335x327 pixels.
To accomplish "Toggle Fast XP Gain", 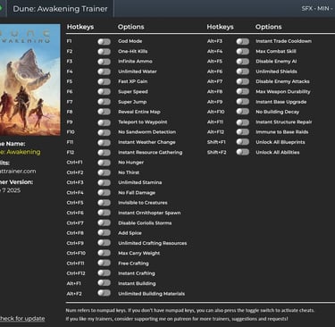I will pos(104,81).
